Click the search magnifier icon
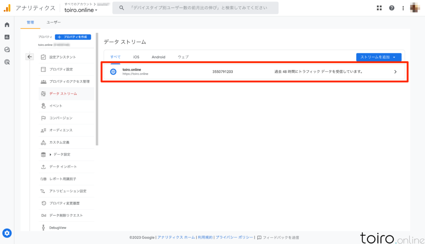Viewport: 425px width, 244px height. 122,8
